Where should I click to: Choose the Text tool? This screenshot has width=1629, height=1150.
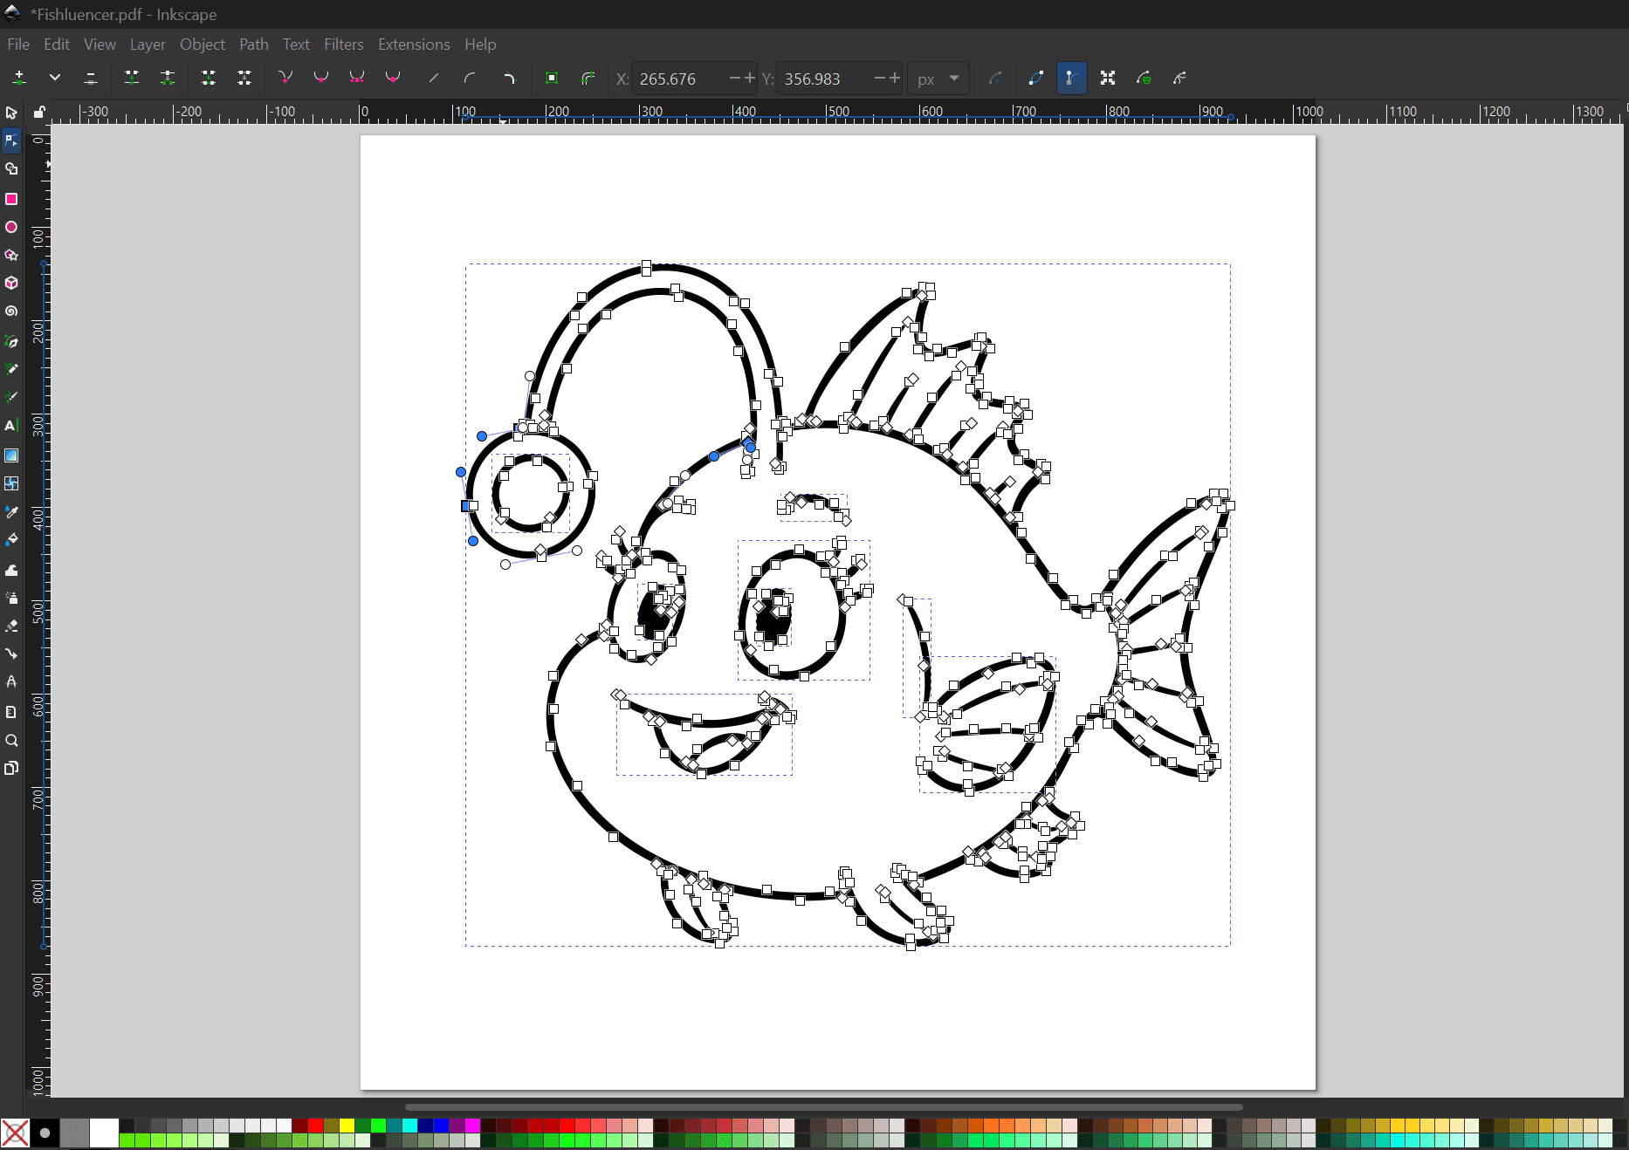11,426
